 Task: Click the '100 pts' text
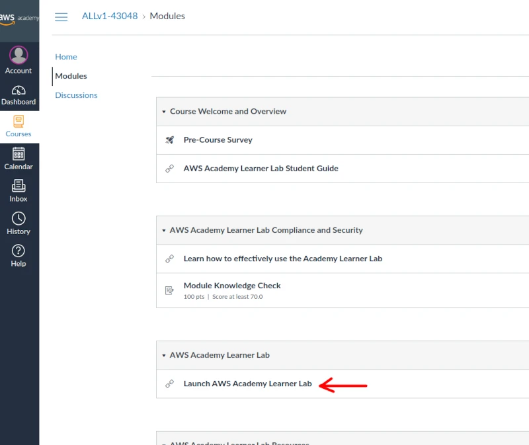[x=194, y=296]
